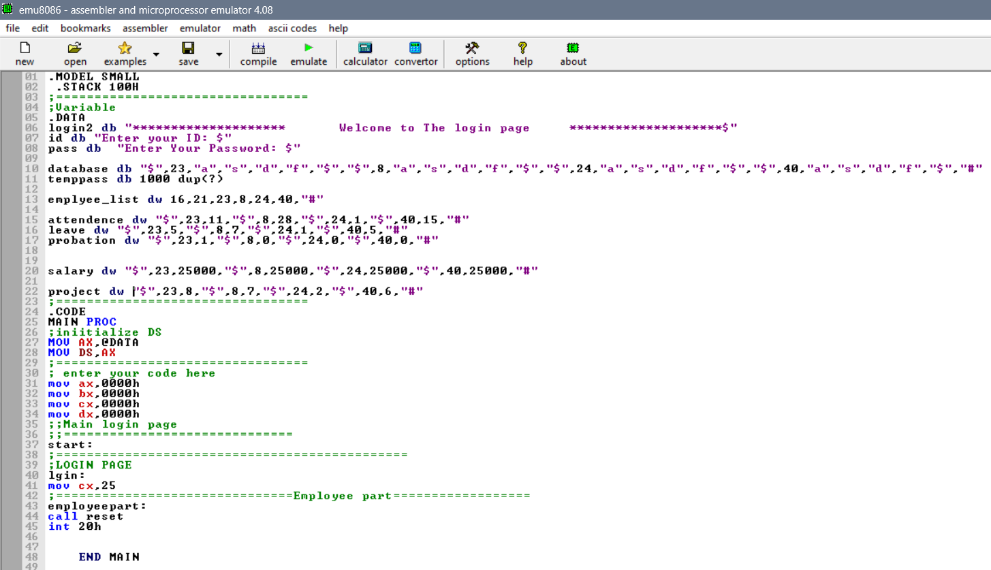Image resolution: width=991 pixels, height=570 pixels.
Task: Open the math menu
Action: [x=244, y=28]
